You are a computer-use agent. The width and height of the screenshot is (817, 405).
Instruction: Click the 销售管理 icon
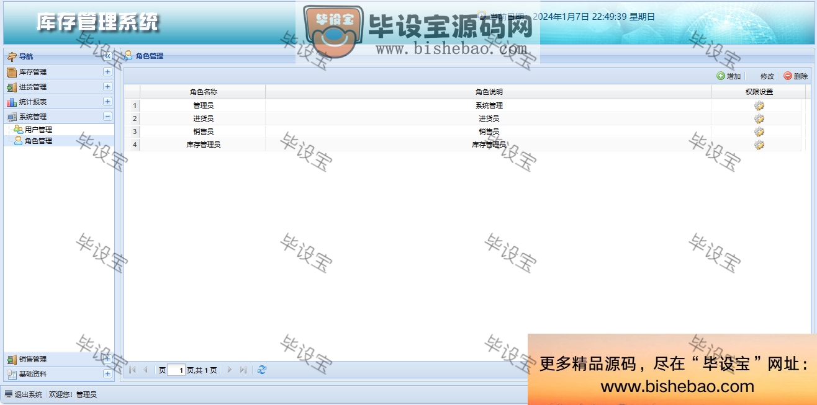point(12,359)
